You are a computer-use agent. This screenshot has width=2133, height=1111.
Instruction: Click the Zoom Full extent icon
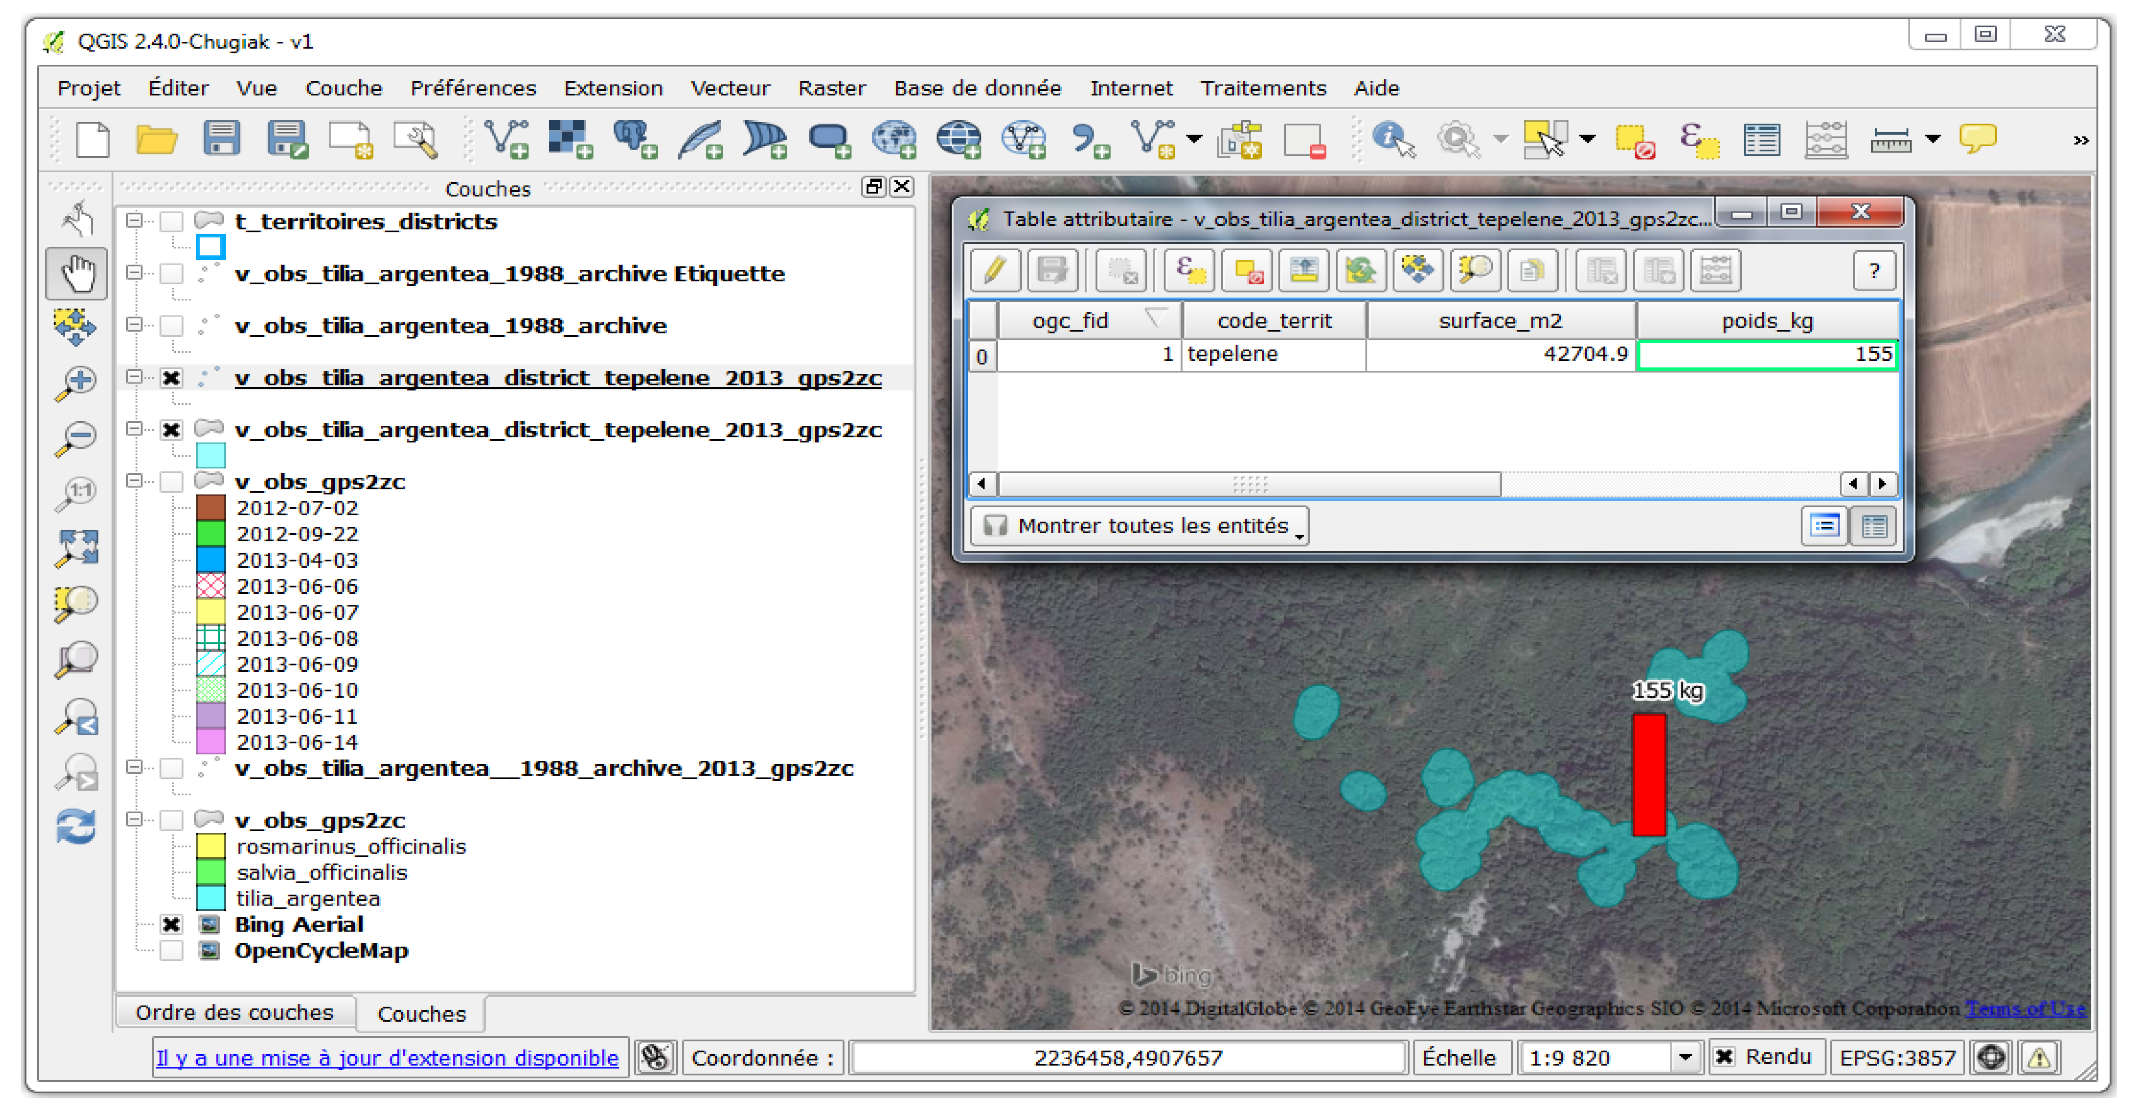(x=76, y=548)
